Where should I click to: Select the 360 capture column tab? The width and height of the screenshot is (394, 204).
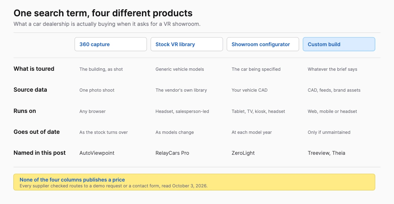pyautogui.click(x=111, y=44)
